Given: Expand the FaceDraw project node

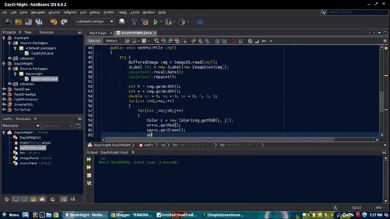Looking at the screenshot, I should [4, 89].
